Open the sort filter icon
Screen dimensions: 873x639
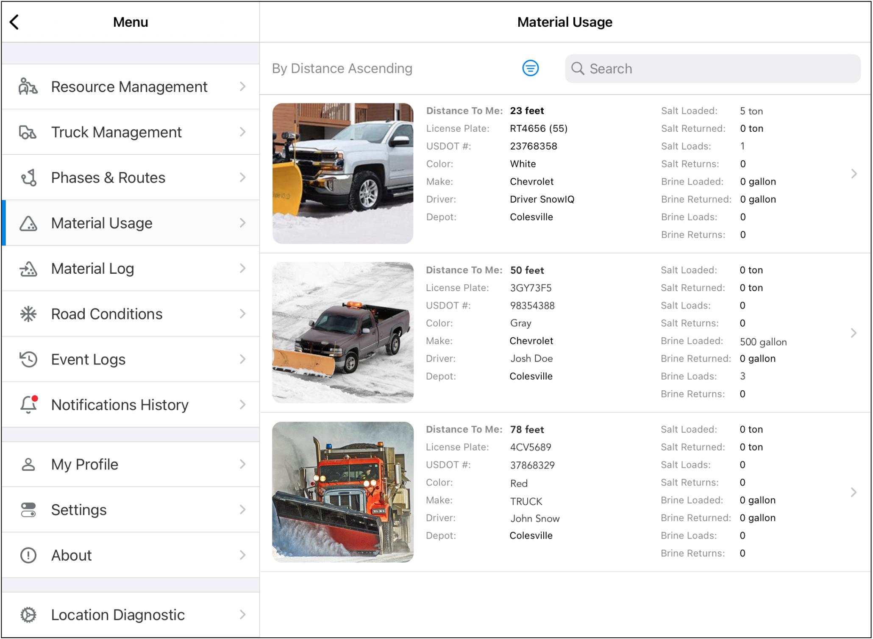point(530,68)
